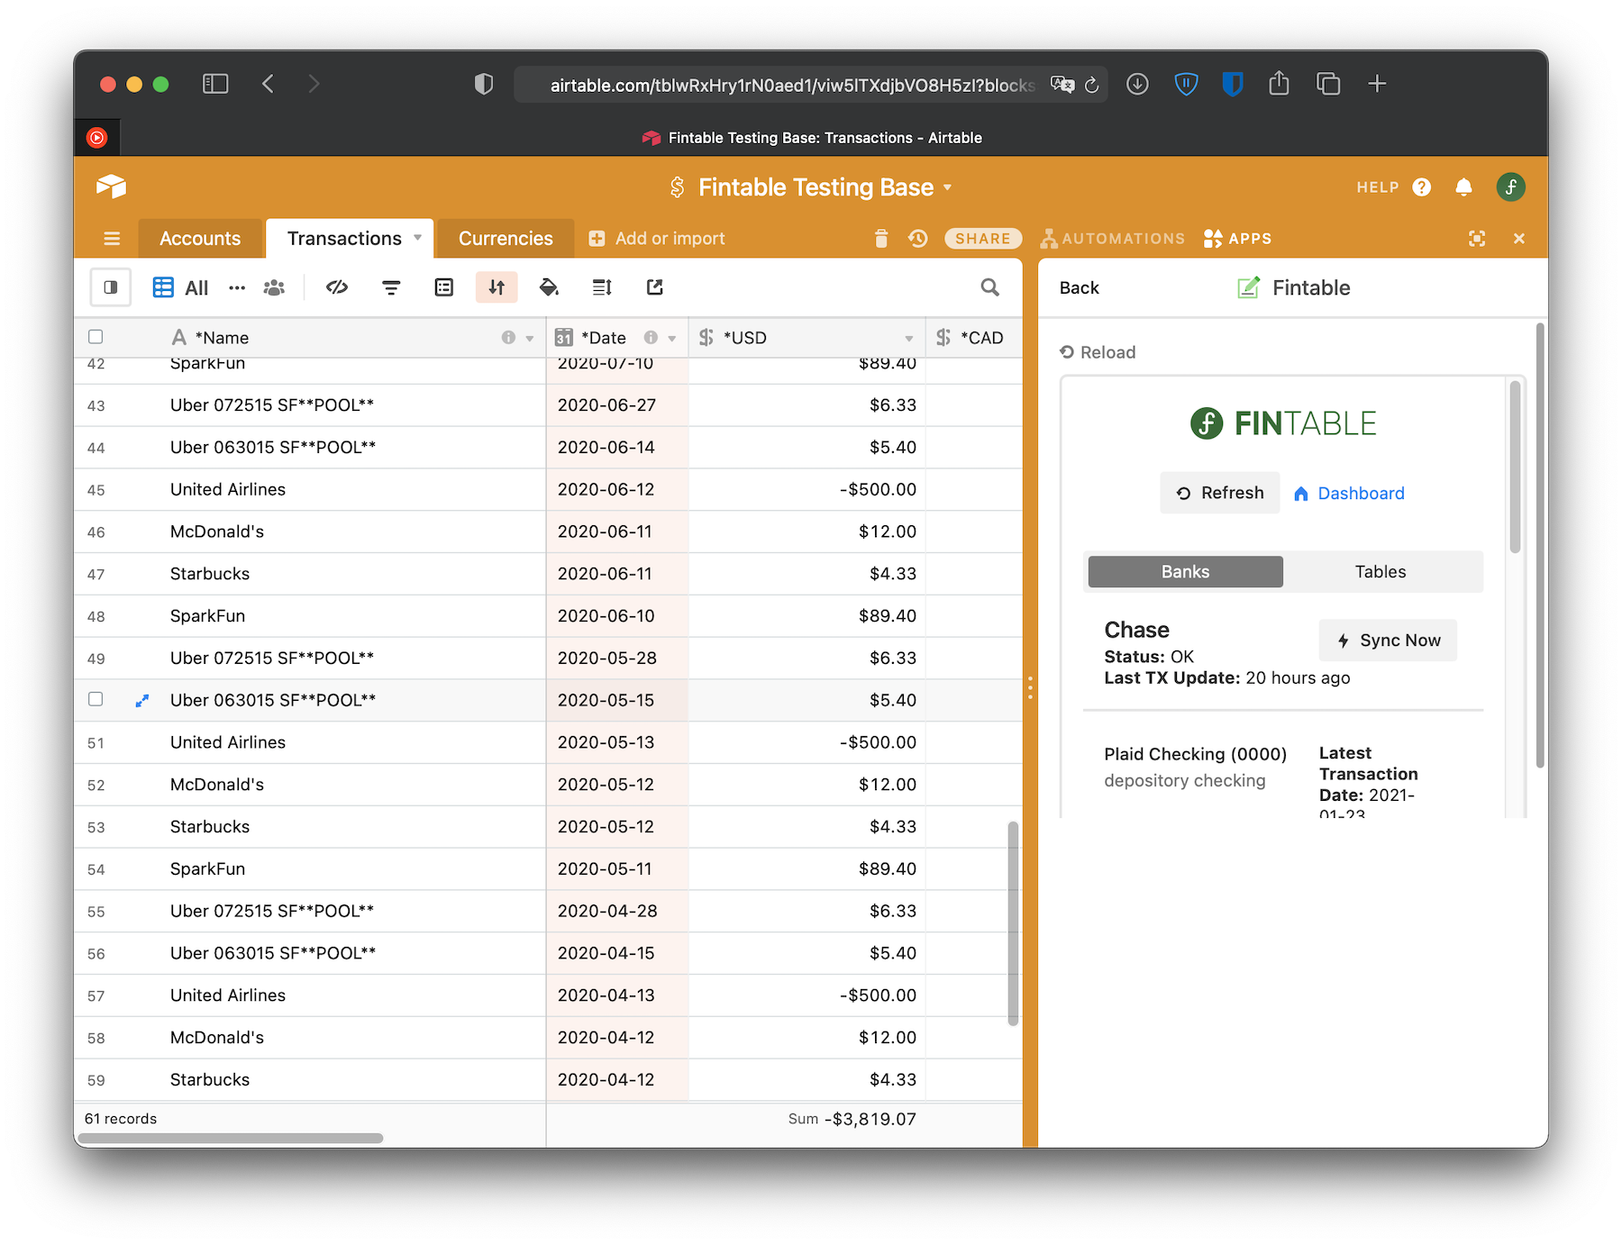Screen dimensions: 1622x1245
Task: Open the group records icon
Action: tap(444, 287)
